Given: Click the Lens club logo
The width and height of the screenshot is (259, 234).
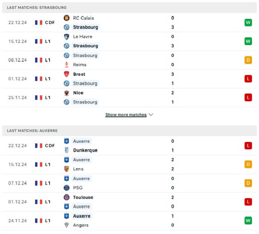Looking at the screenshot, I should (67, 169).
